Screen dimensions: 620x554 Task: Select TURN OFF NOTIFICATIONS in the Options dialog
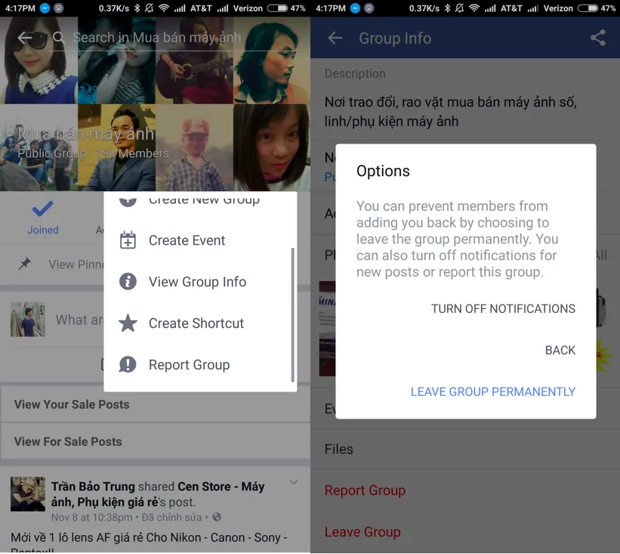502,308
